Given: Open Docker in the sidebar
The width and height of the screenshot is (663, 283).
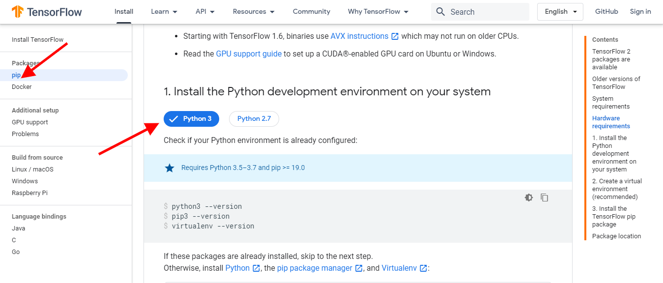Looking at the screenshot, I should 22,87.
